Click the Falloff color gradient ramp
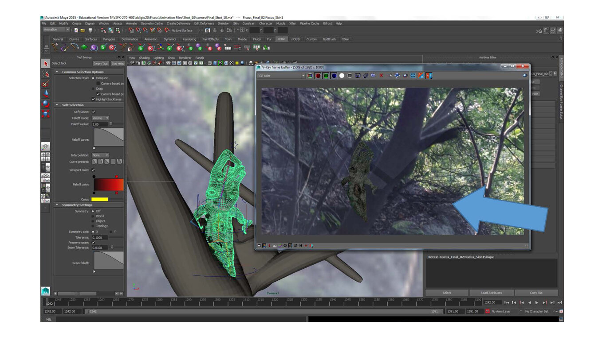Image resolution: width=606 pixels, height=340 pixels. pyautogui.click(x=108, y=184)
